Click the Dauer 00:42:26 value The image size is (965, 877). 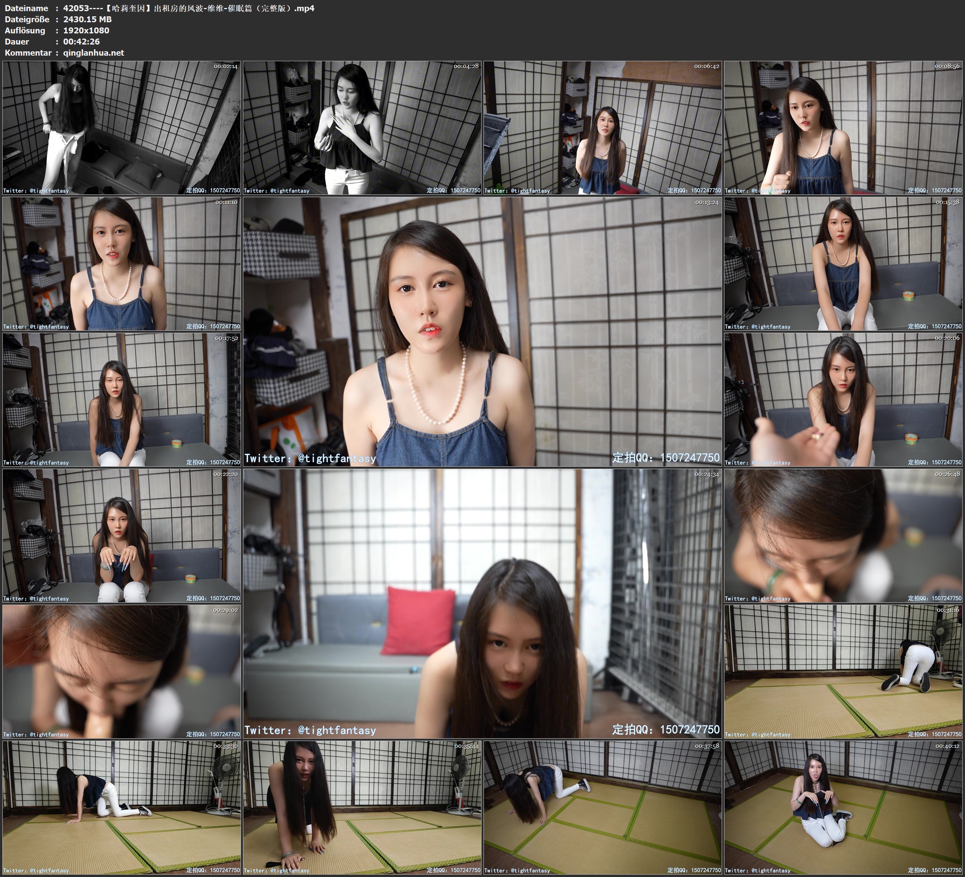coord(82,42)
